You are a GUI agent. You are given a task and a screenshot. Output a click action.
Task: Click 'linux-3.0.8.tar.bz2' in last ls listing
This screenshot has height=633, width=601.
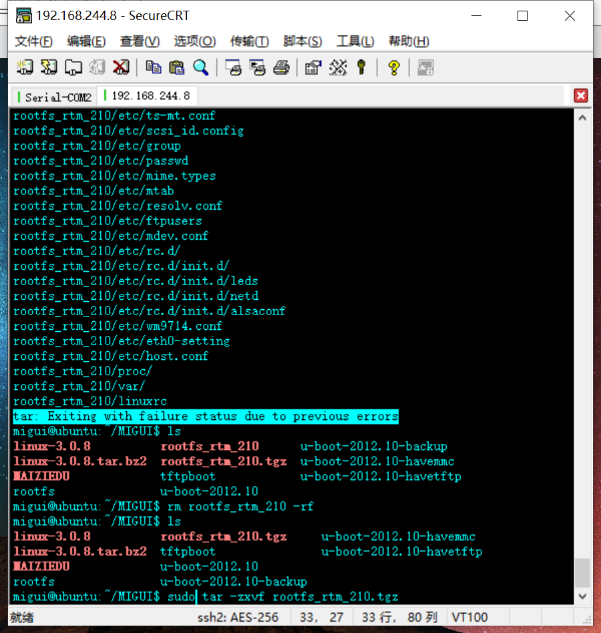[80, 552]
